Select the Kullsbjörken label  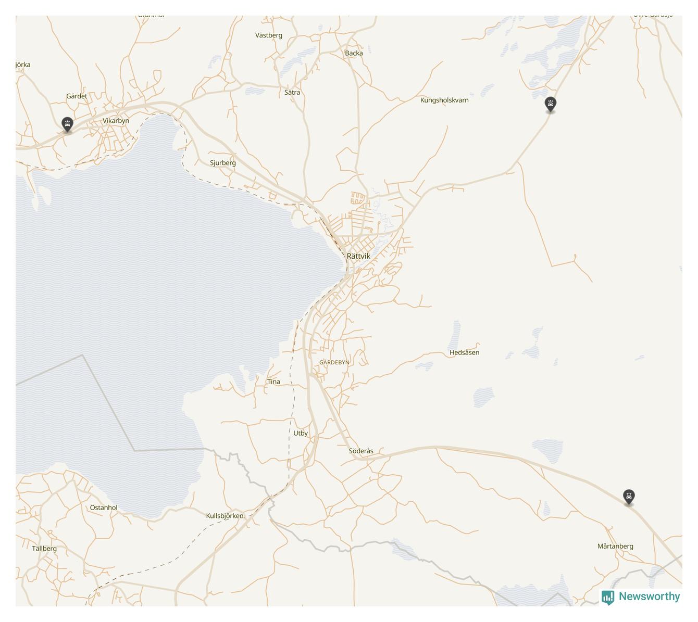pos(225,516)
